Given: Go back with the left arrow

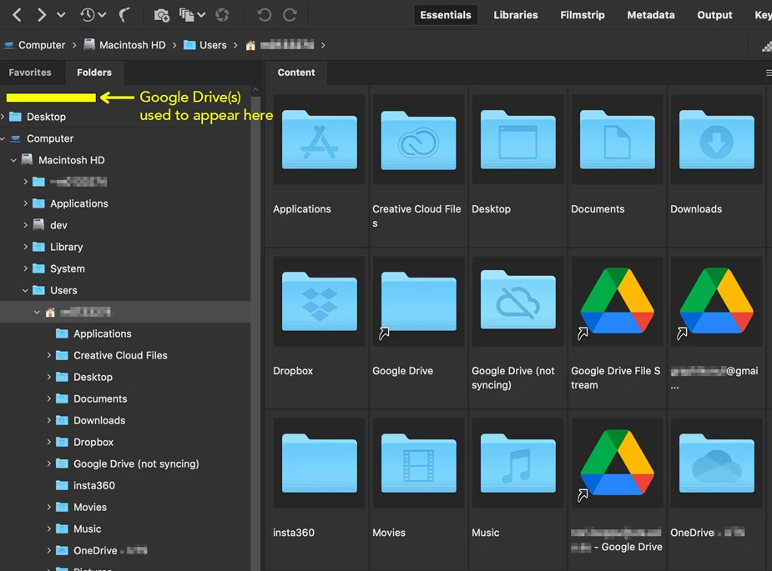Looking at the screenshot, I should click(x=17, y=15).
